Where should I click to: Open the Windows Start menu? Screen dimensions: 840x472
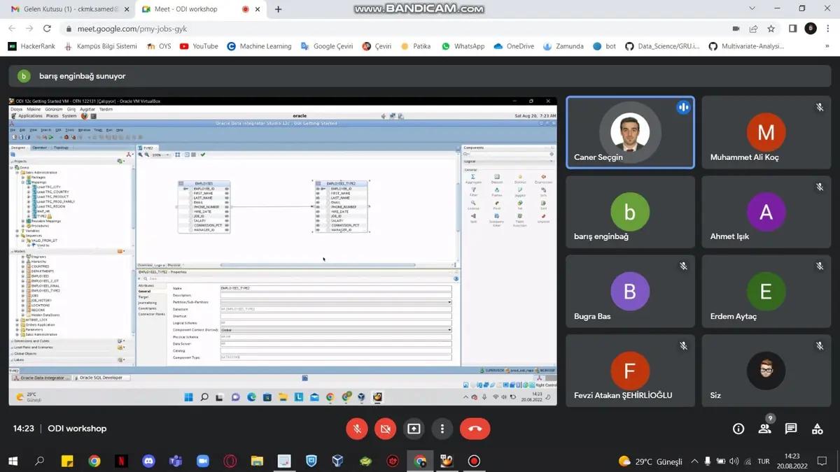pyautogui.click(x=13, y=462)
